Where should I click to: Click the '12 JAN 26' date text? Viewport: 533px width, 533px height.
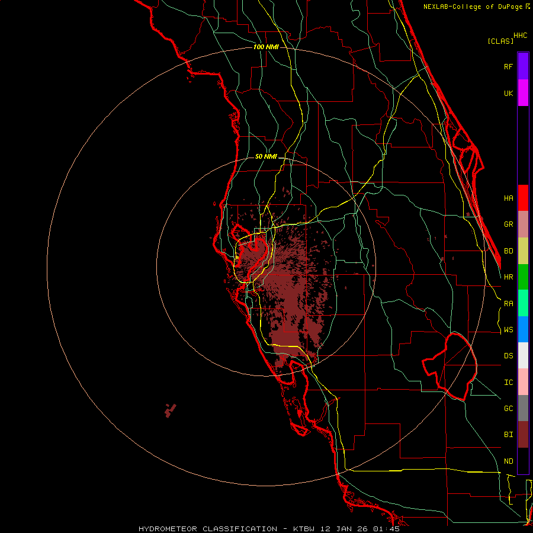[x=344, y=529]
